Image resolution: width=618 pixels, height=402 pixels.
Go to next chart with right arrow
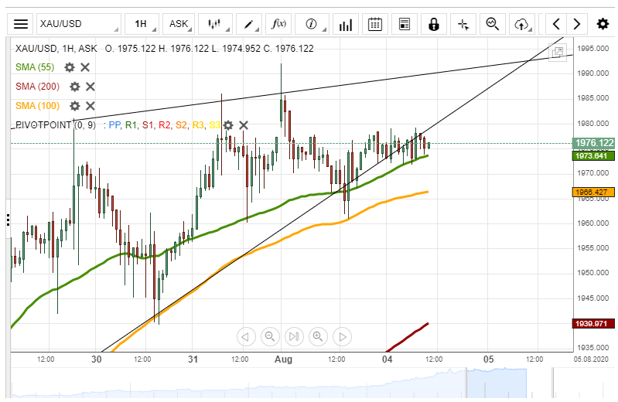[x=576, y=24]
